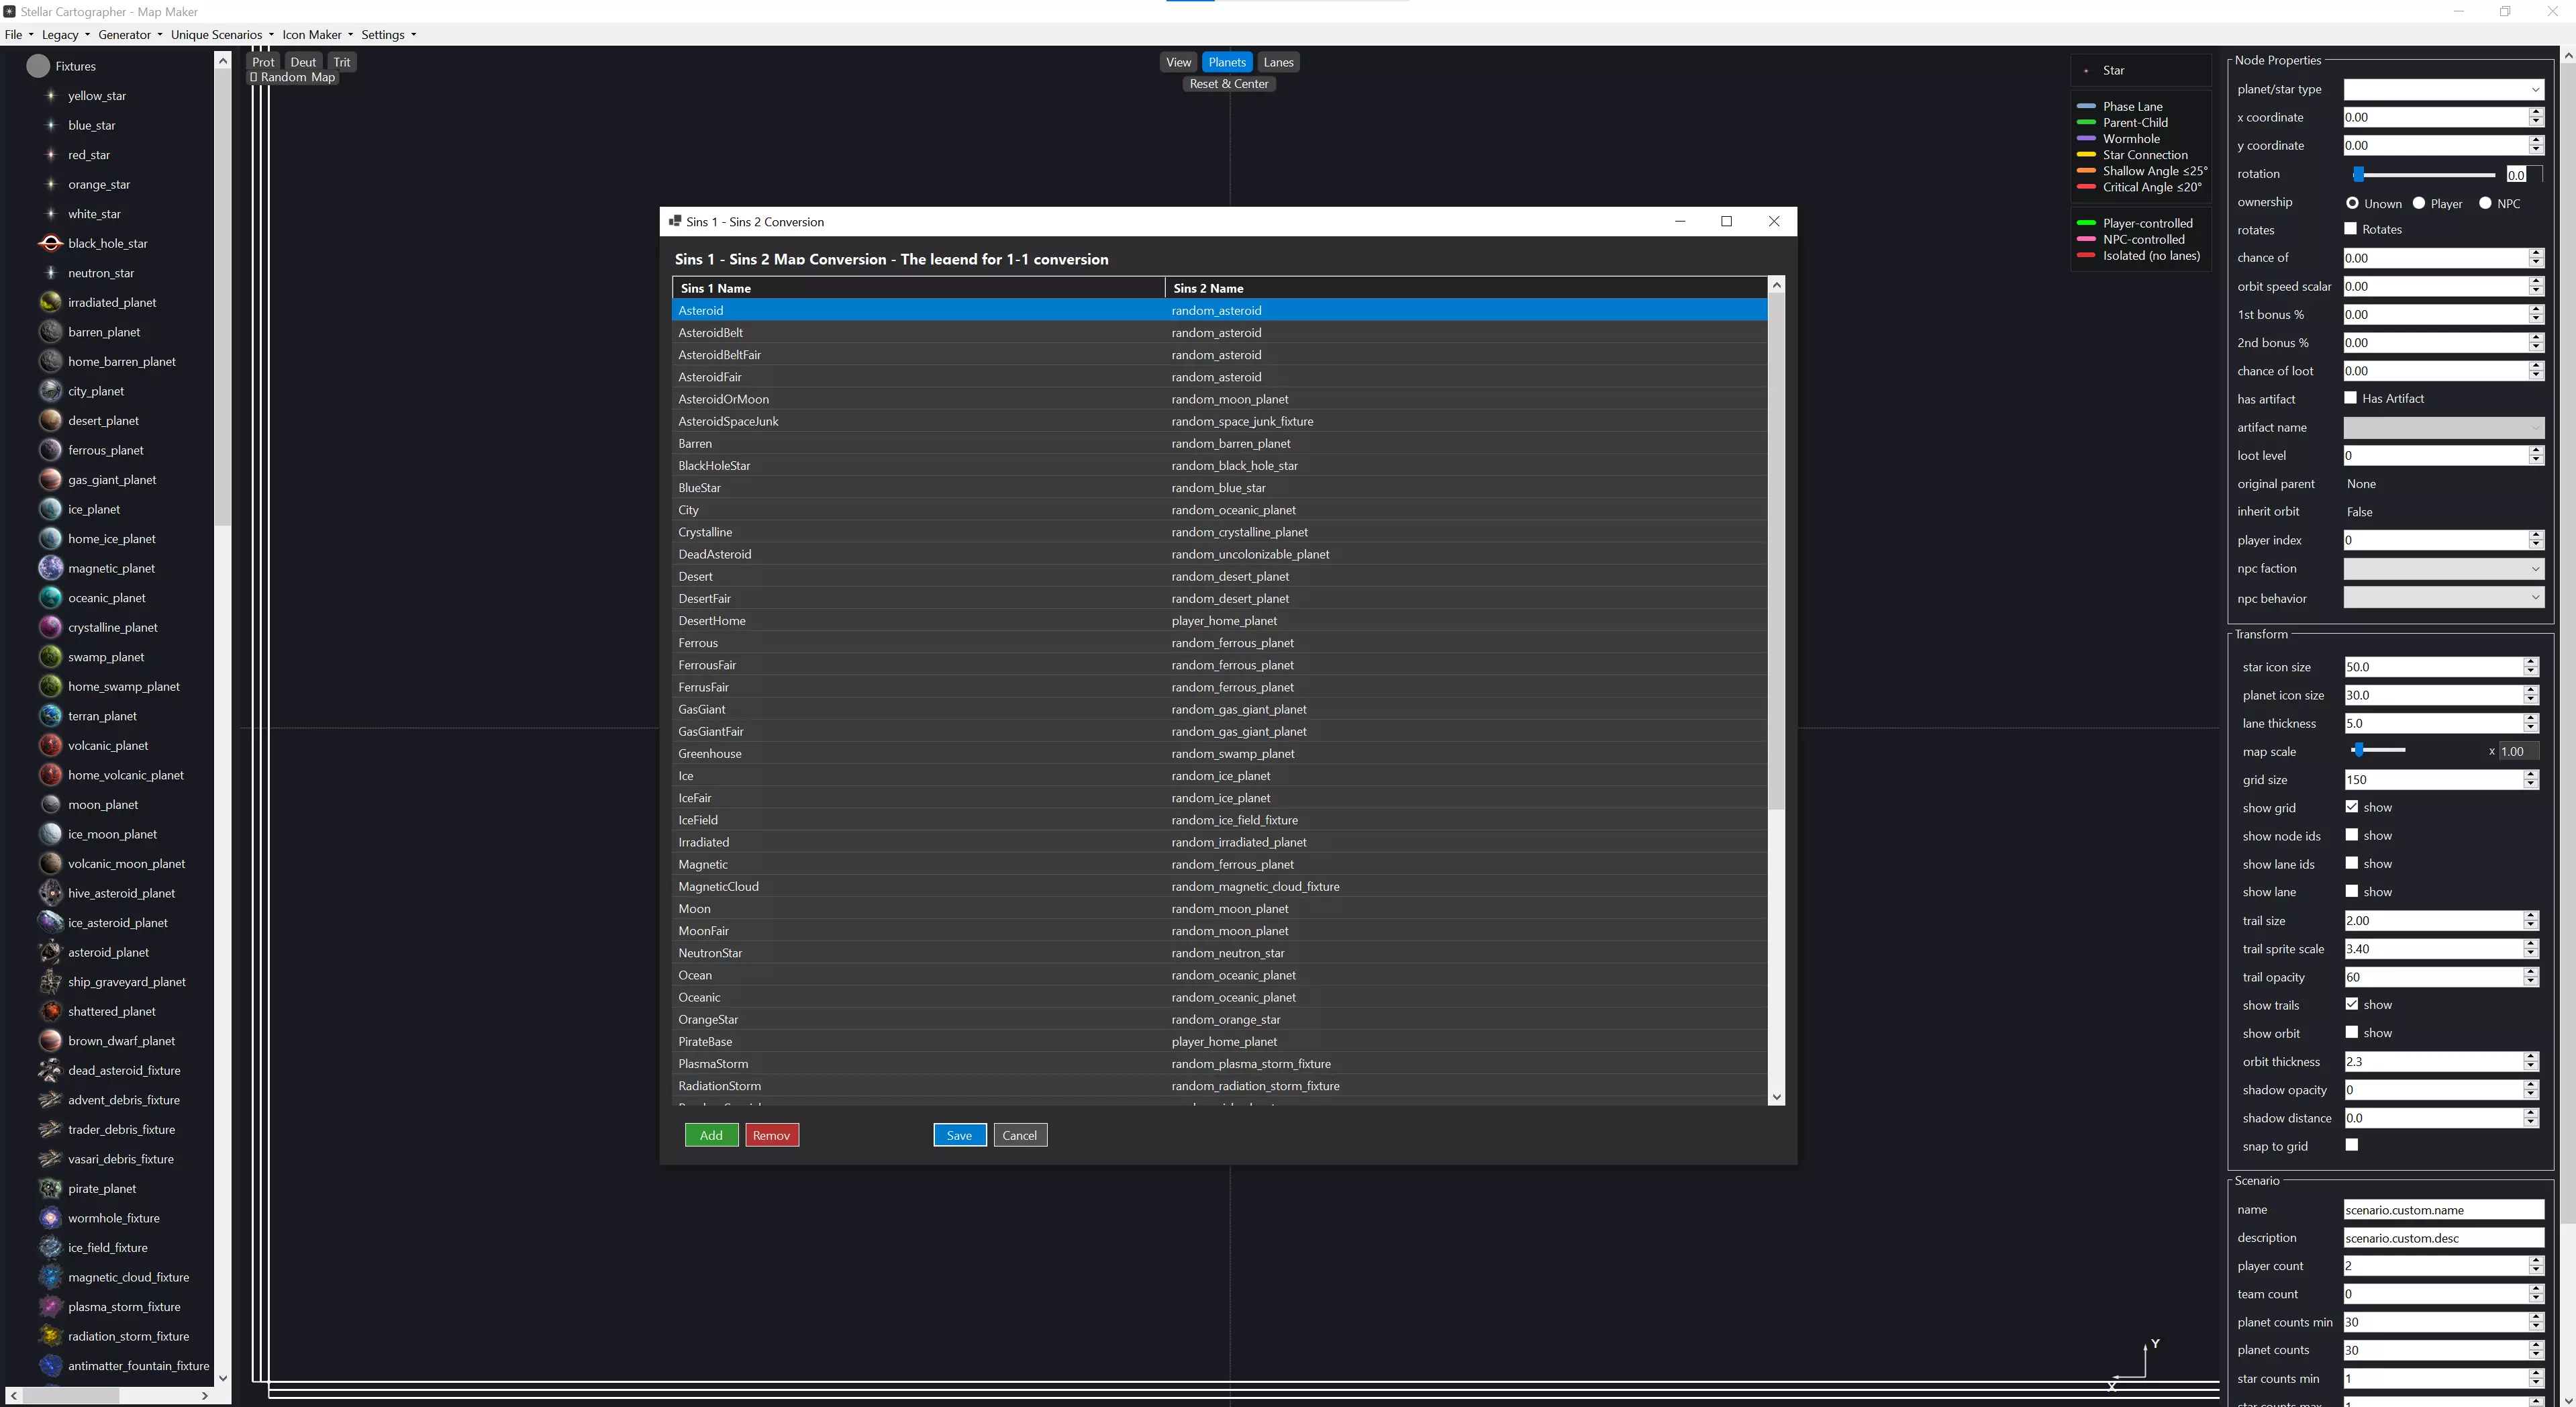This screenshot has width=2576, height=1407.
Task: Enable the snap to grid checkbox
Action: [x=2351, y=1145]
